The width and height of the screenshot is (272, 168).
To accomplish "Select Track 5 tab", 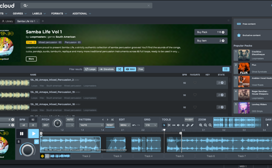I will click(179, 156).
